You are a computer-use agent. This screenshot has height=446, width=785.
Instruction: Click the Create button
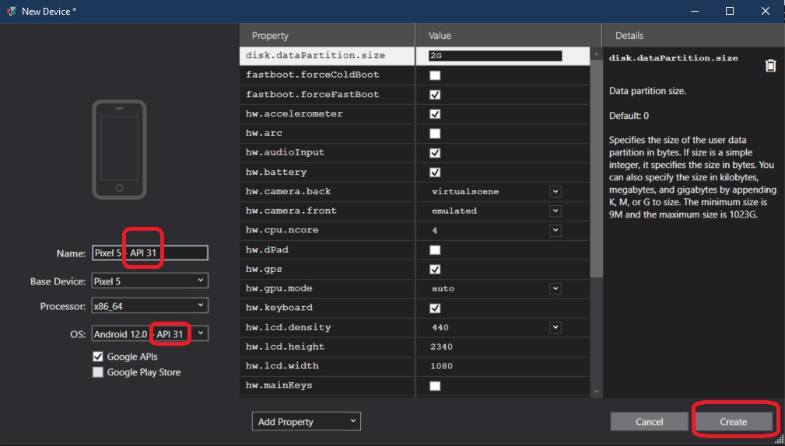[734, 422]
